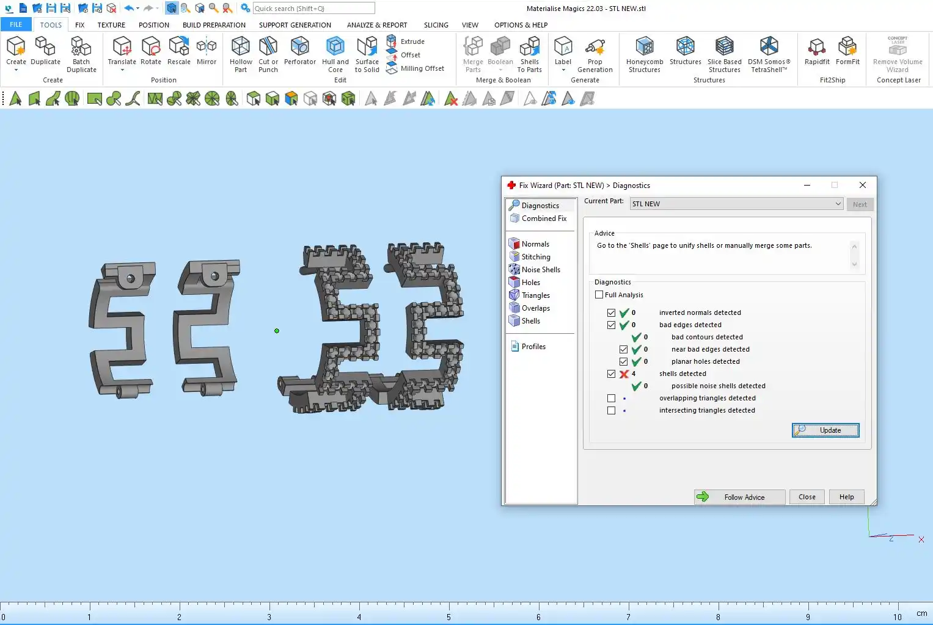Expand the Translate dropdown arrow
Image resolution: width=933 pixels, height=625 pixels.
click(122, 70)
